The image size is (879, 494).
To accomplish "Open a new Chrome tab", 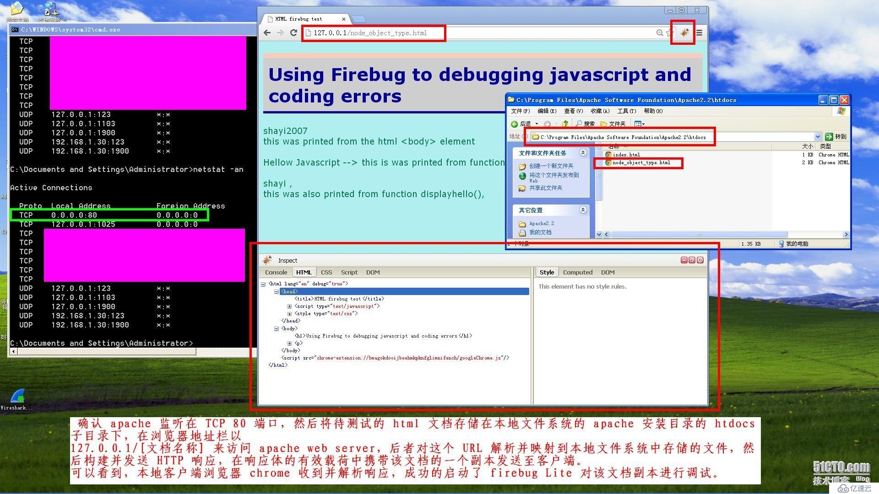I will pyautogui.click(x=359, y=19).
